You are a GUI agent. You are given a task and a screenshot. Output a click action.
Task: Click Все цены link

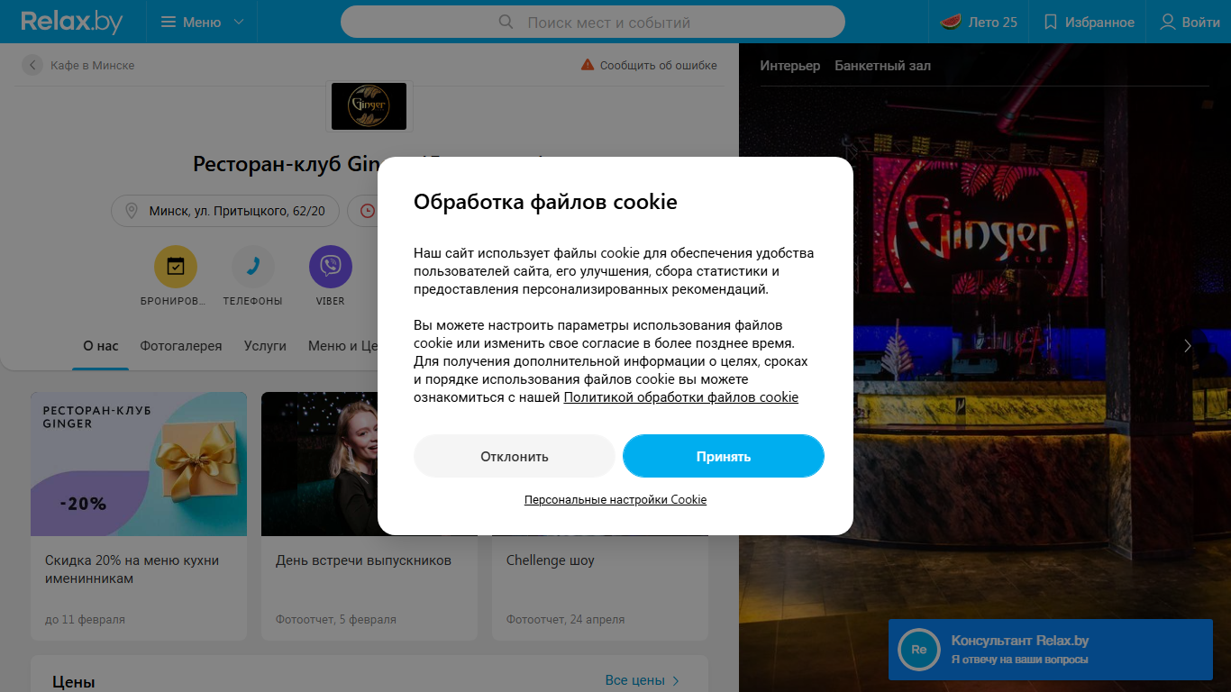(643, 680)
